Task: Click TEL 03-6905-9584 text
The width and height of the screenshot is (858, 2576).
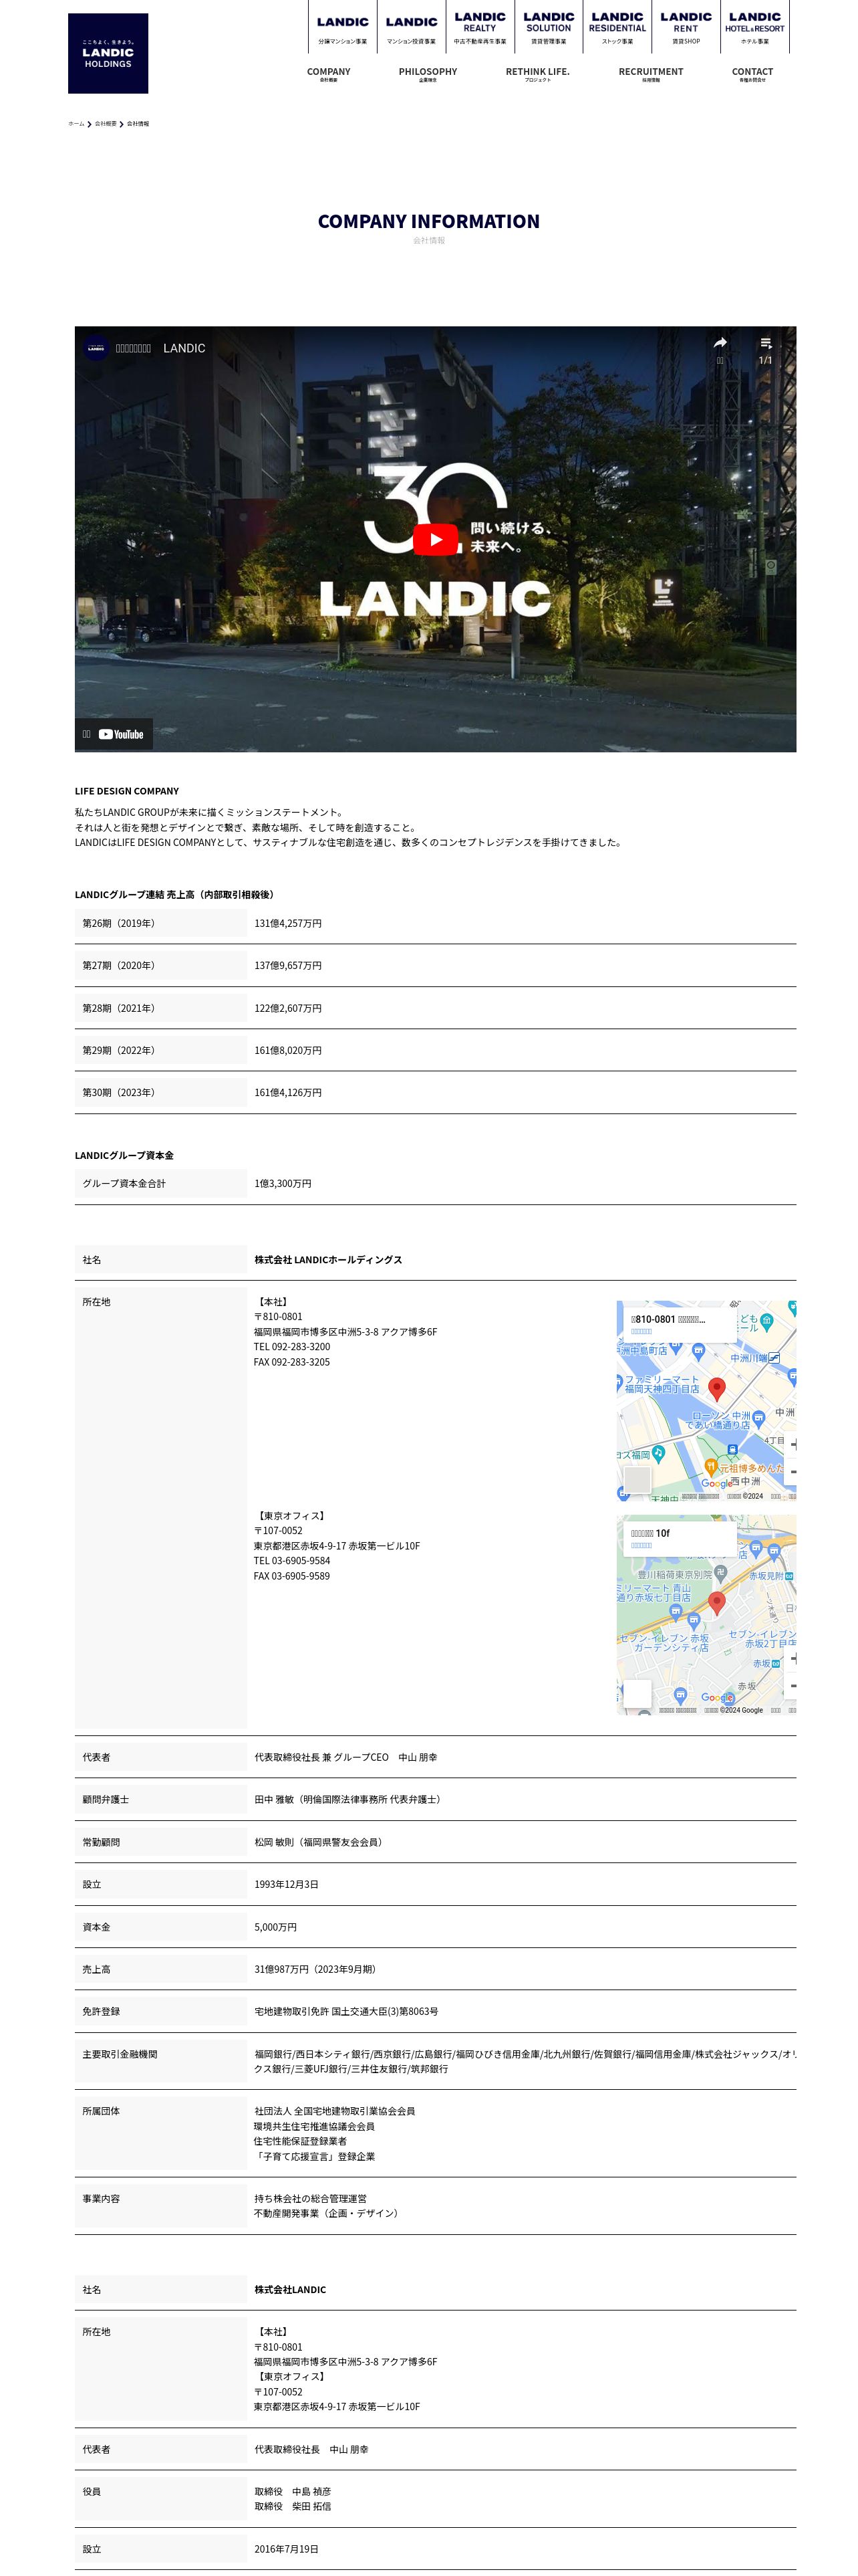Action: coord(291,1561)
